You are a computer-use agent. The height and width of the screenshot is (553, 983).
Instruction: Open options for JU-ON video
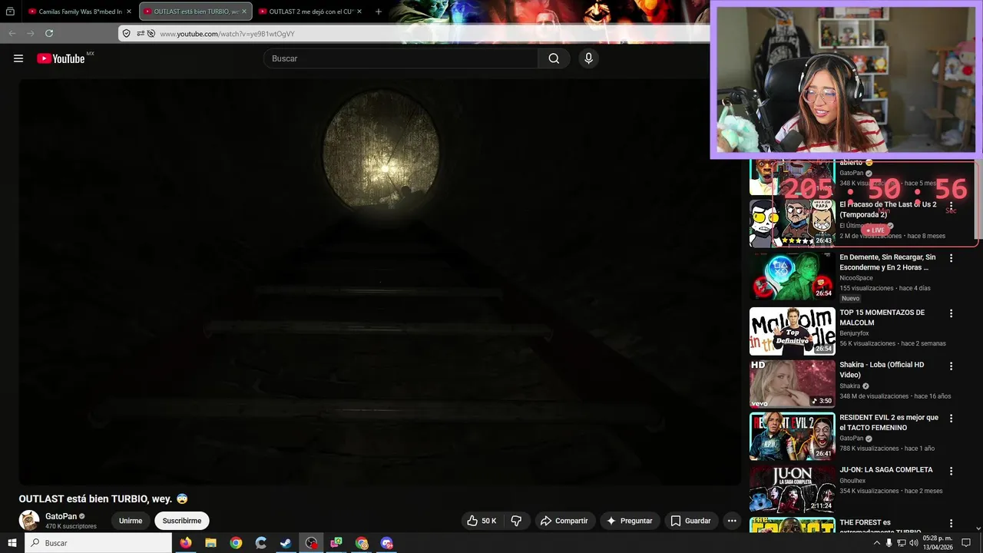[x=951, y=471]
